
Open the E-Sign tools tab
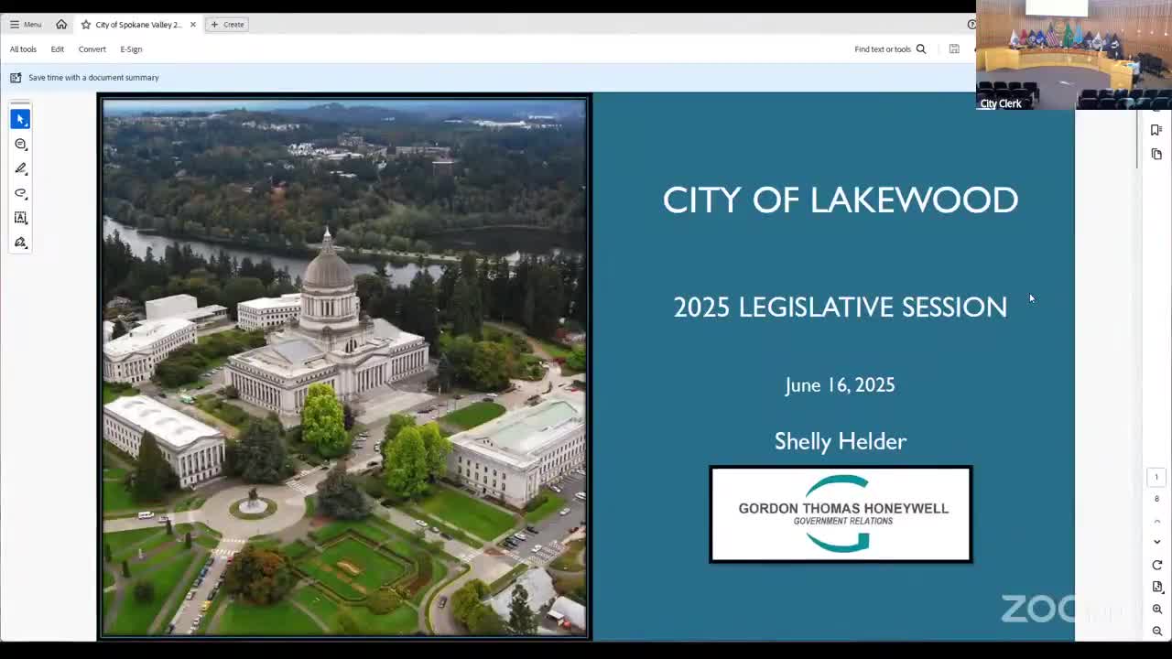point(131,49)
